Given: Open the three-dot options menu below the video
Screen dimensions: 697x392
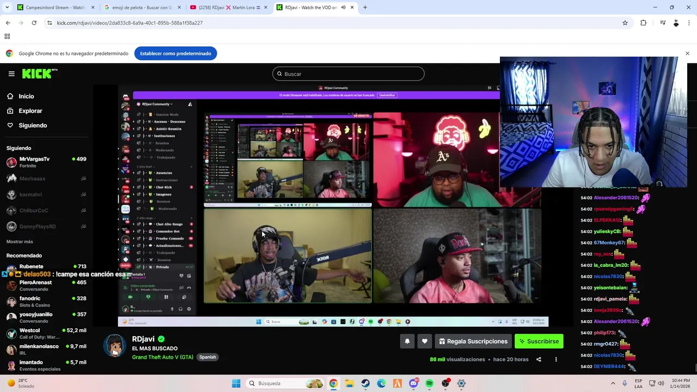Looking at the screenshot, I should click(x=556, y=359).
